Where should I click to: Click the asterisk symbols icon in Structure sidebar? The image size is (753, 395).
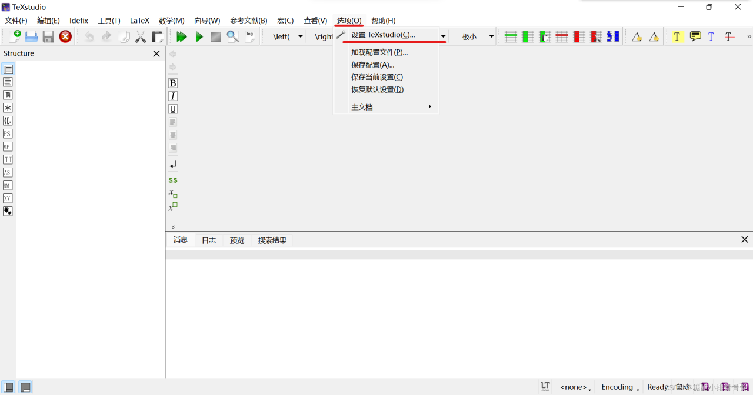coord(8,108)
